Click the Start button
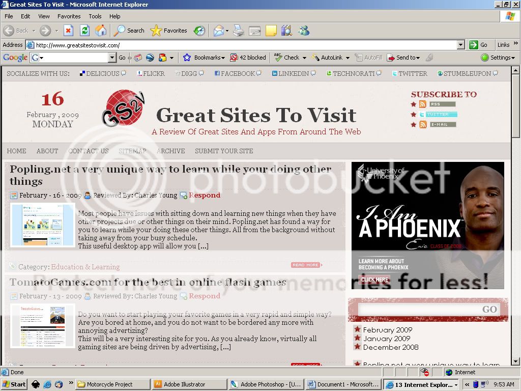521x391 pixels. [x=14, y=384]
